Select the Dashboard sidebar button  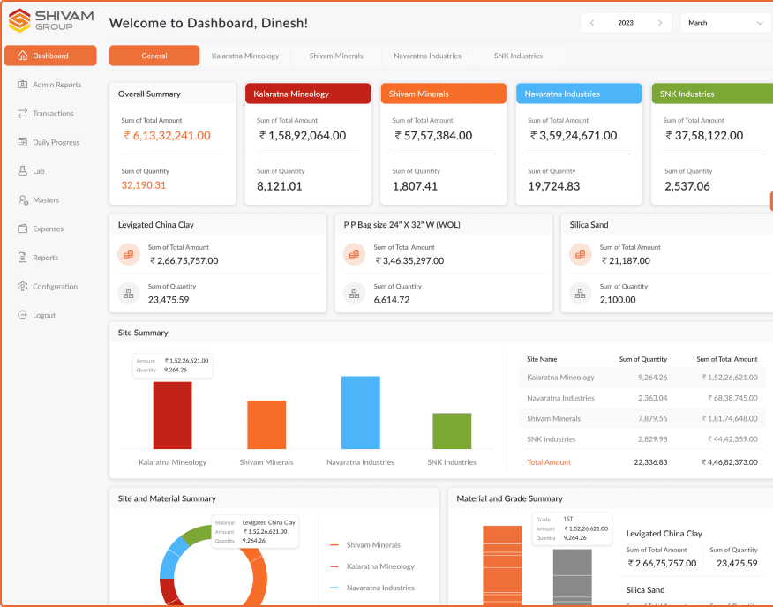pyautogui.click(x=50, y=56)
